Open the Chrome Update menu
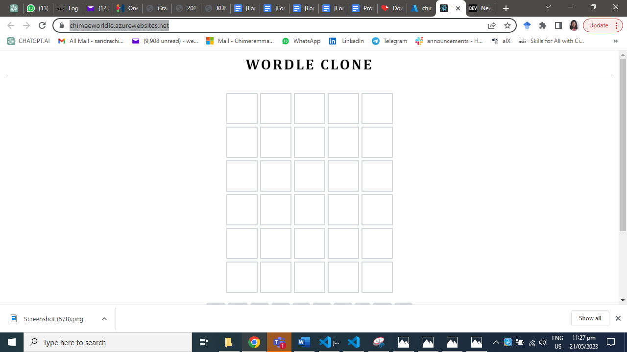 click(603, 25)
